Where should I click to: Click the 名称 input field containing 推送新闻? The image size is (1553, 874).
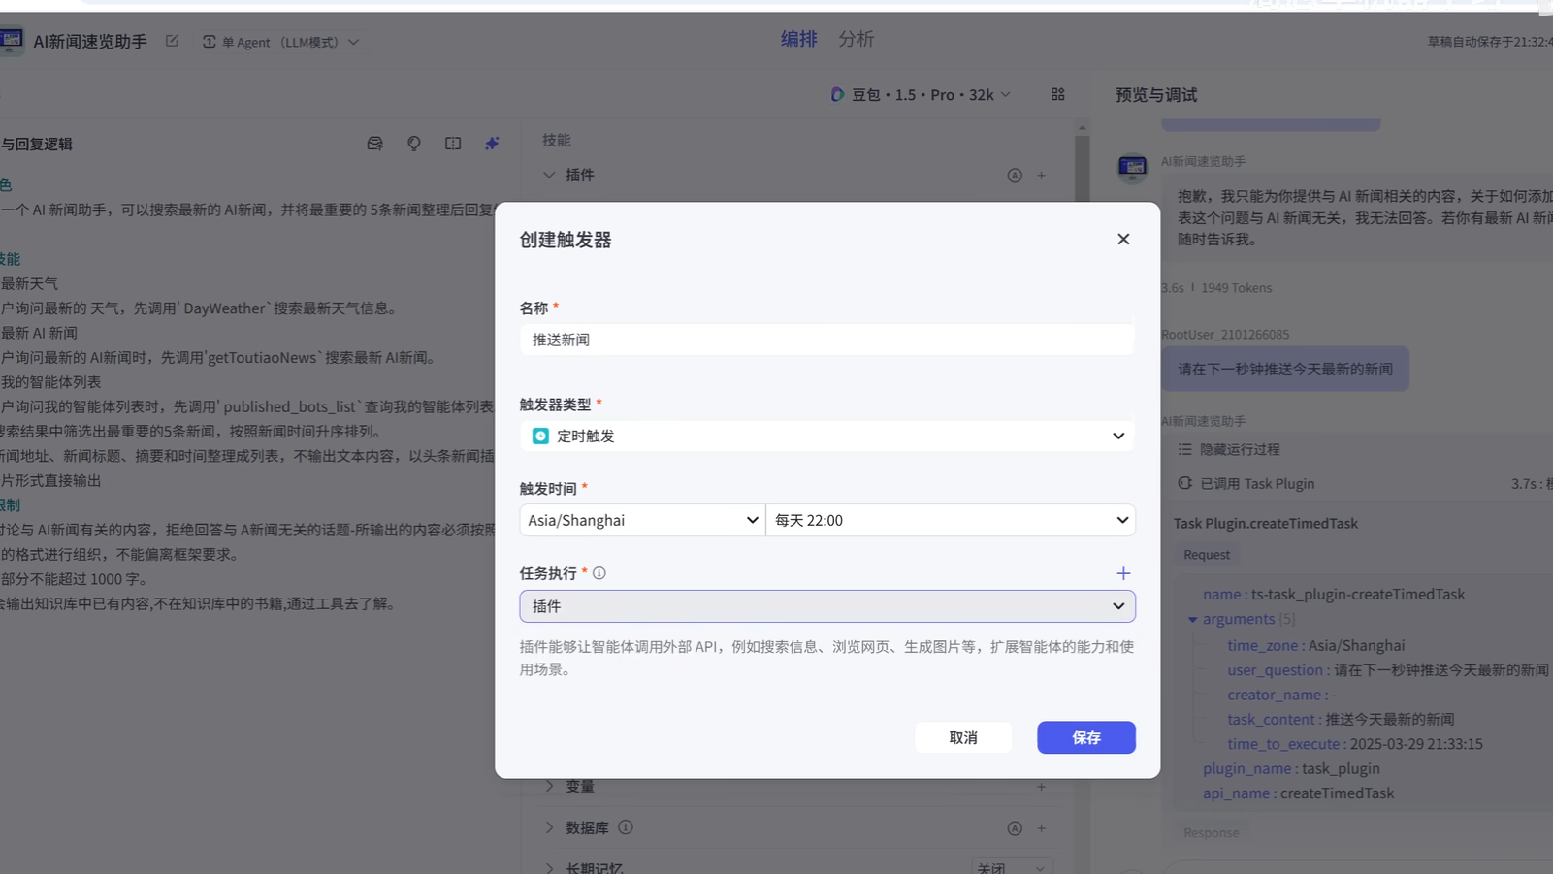826,339
